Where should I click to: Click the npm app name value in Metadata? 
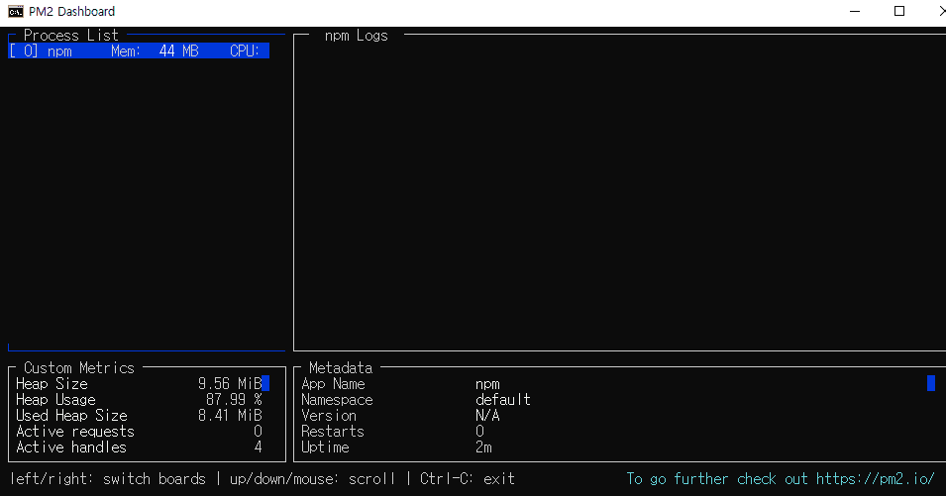click(x=487, y=384)
